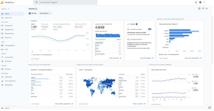Open the insights sparkline icon at top right
This screenshot has height=111, width=214.
pos(207,9)
